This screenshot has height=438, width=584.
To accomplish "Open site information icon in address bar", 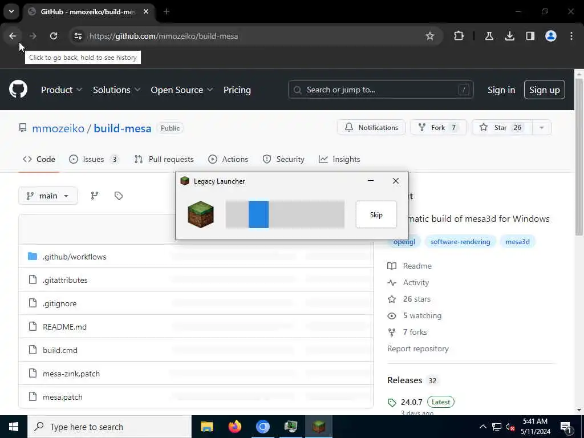I will [x=78, y=36].
